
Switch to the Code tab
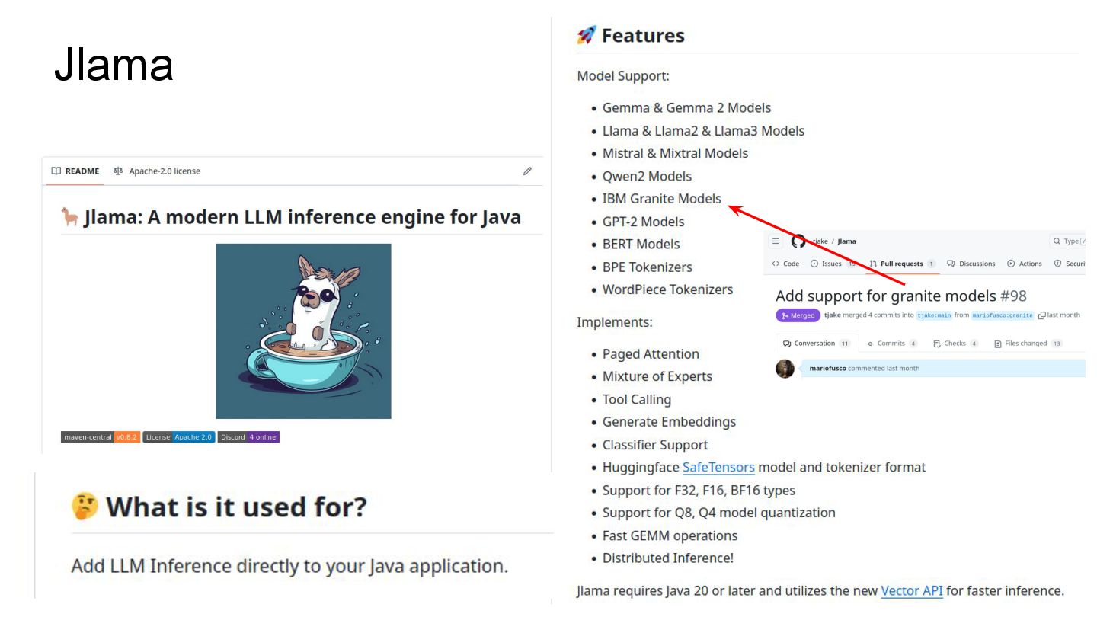(785, 264)
